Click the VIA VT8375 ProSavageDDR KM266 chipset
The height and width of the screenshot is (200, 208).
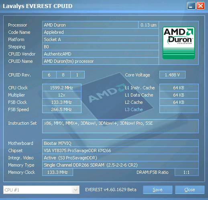click(x=120, y=151)
